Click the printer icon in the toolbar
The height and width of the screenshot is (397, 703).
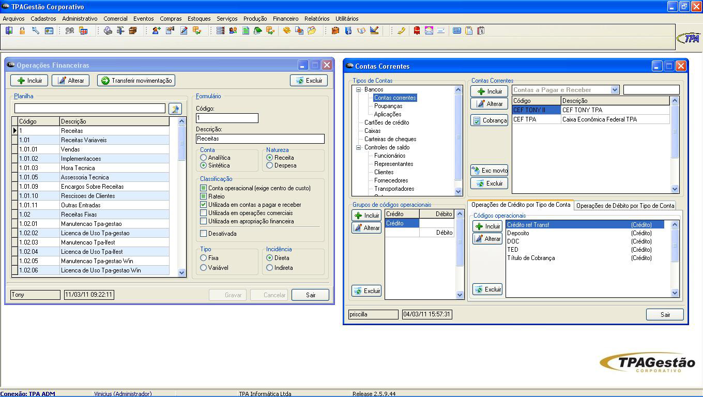coord(108,31)
